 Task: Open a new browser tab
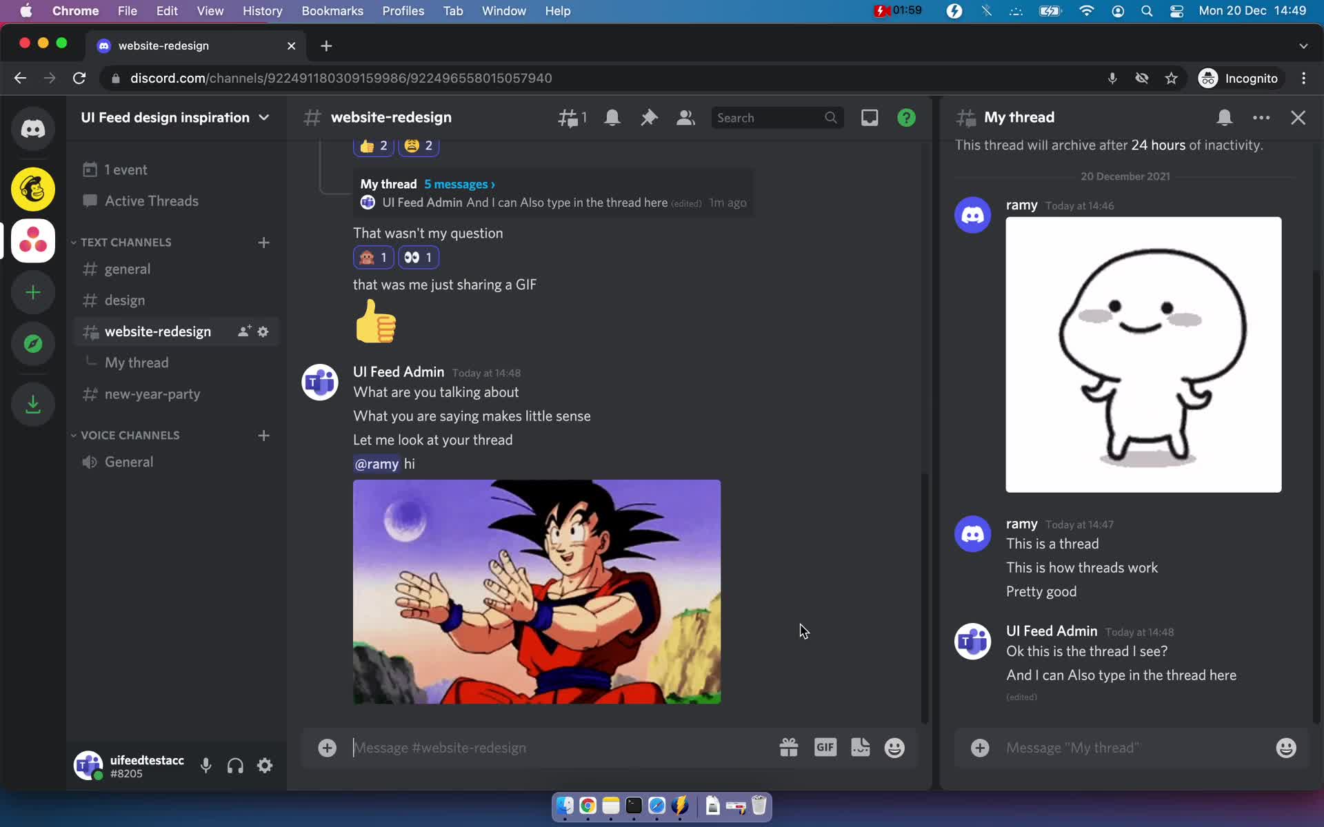[326, 45]
